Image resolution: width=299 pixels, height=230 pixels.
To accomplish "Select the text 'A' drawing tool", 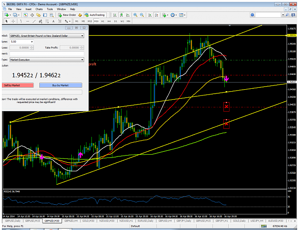I will pos(54,21).
